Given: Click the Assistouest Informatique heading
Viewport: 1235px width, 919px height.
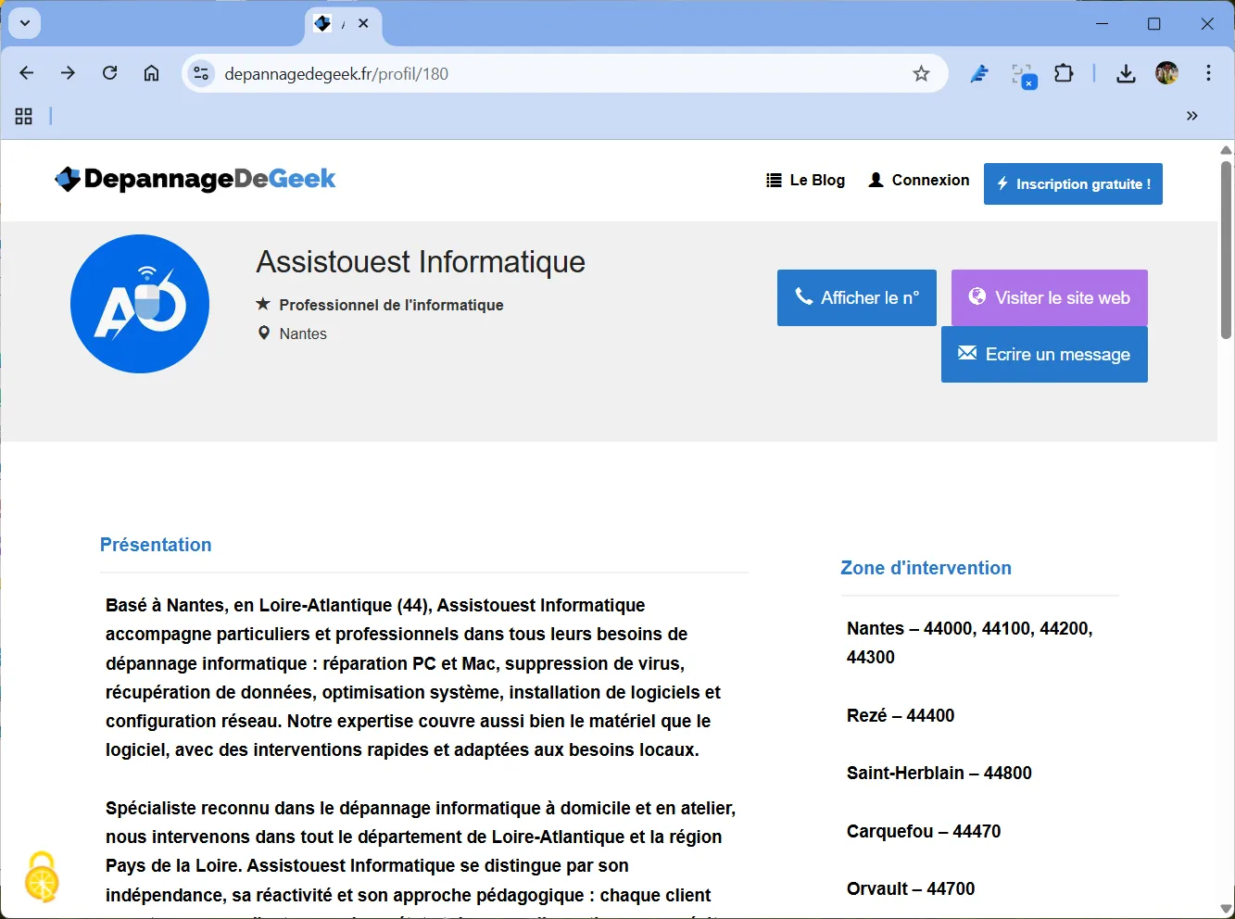Looking at the screenshot, I should click(421, 262).
